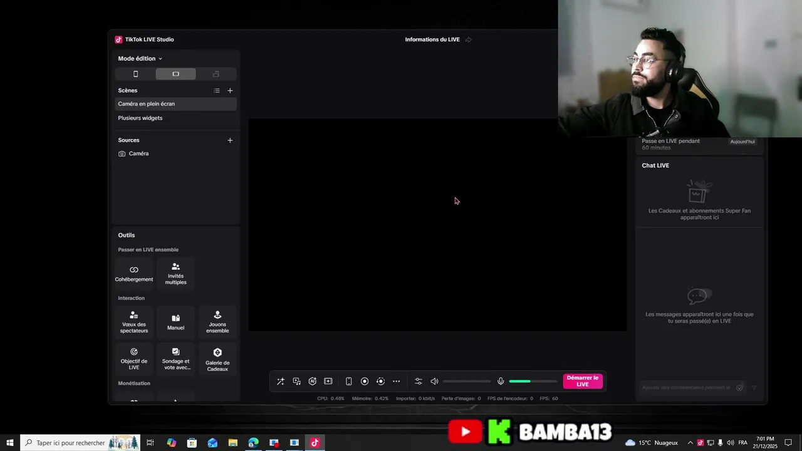Click the mobile phone icon in toolbar

(349, 381)
